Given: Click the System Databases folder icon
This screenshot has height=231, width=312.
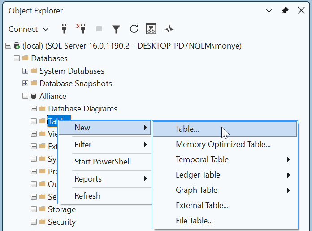Looking at the screenshot, I should coord(34,71).
